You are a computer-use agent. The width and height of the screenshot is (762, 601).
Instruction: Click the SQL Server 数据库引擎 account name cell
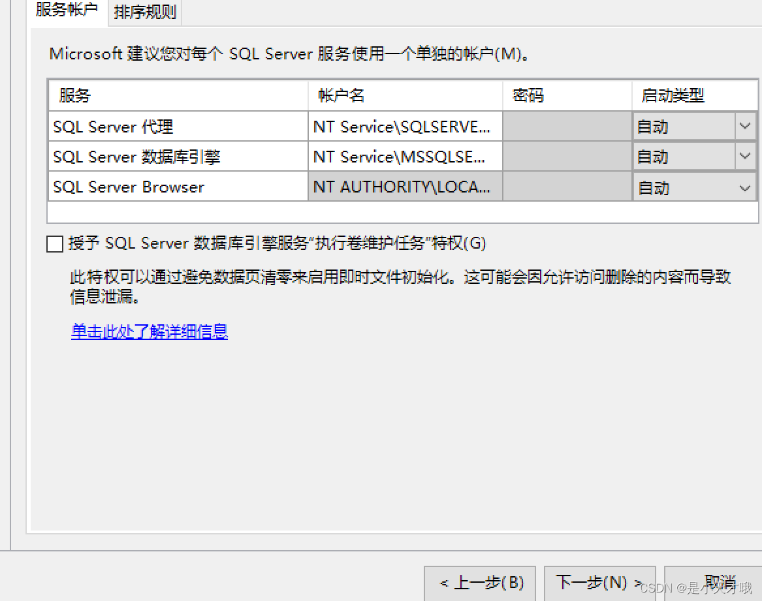(404, 156)
